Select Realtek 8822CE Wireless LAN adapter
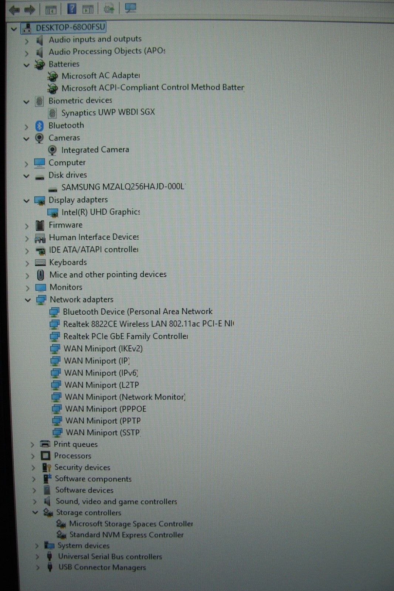Viewport: 394px width, 591px height. (148, 324)
